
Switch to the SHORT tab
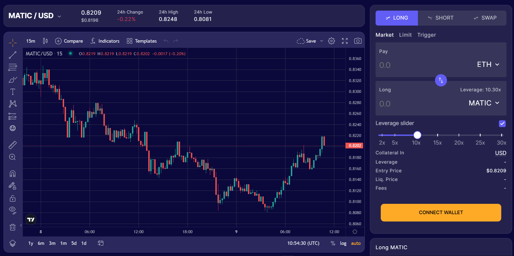coord(440,18)
